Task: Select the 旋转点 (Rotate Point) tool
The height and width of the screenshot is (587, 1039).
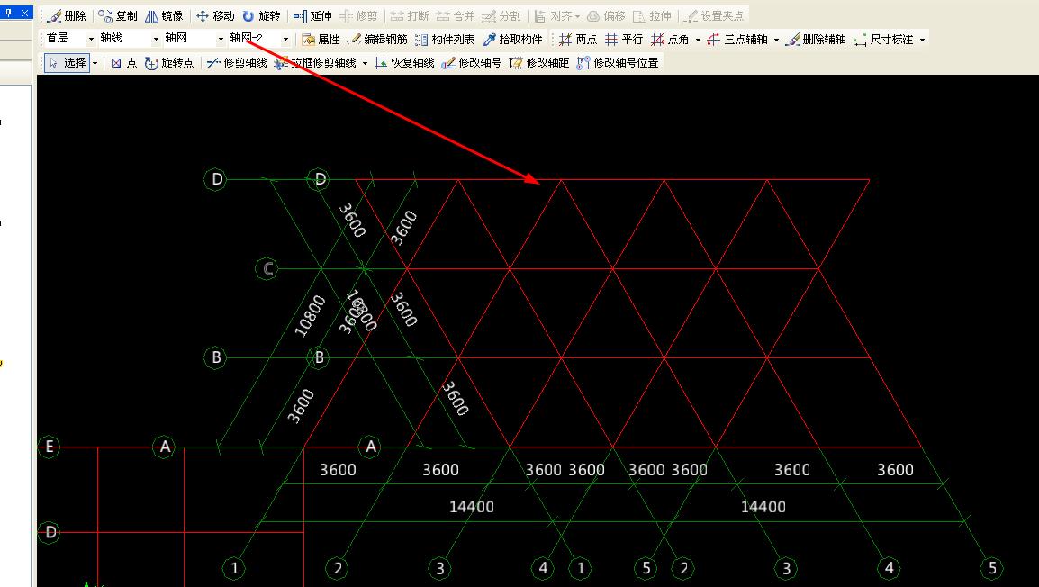Action: 169,62
